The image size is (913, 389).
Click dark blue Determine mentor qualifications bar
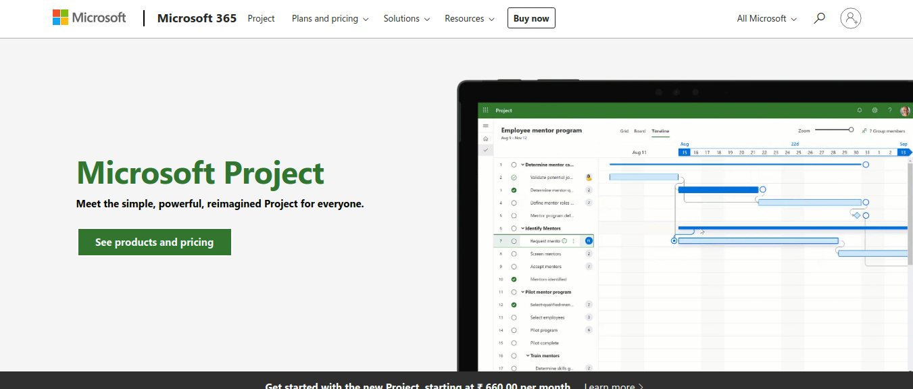(718, 190)
